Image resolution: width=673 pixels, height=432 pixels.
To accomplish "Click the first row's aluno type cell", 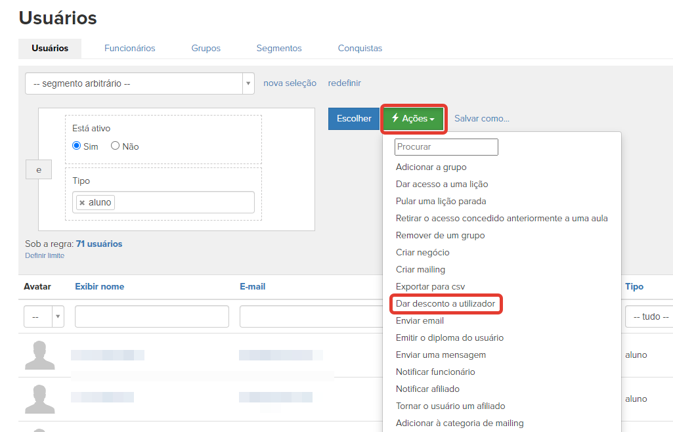I will (636, 355).
